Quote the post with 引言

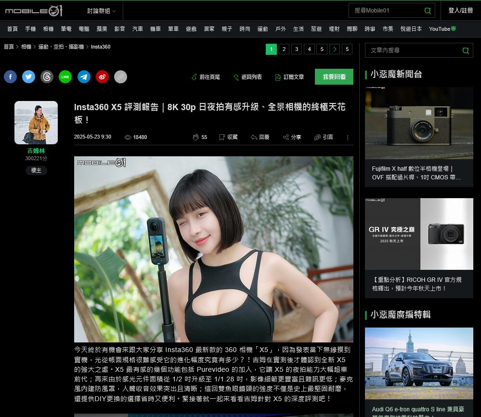[x=324, y=137]
